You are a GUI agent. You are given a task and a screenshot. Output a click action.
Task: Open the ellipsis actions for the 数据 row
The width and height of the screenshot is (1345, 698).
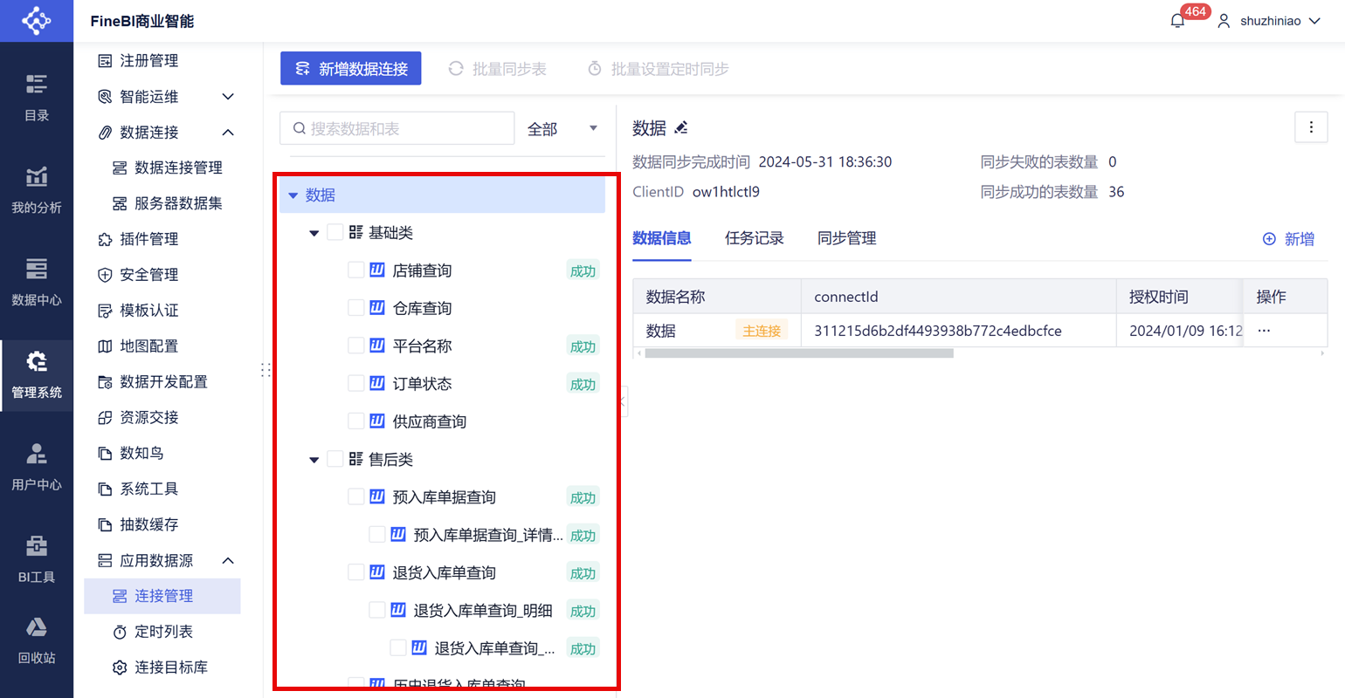[1264, 331]
